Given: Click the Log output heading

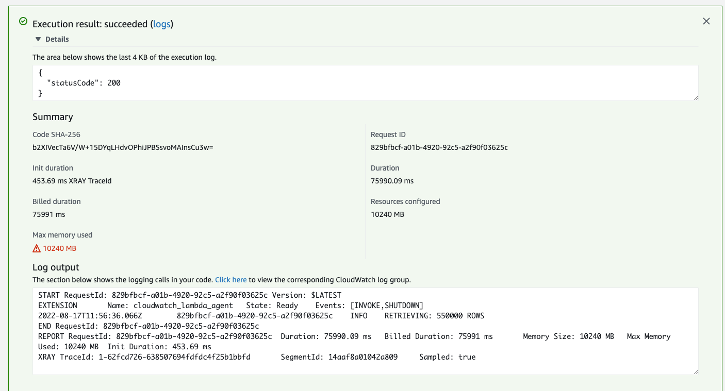Looking at the screenshot, I should (x=56, y=267).
